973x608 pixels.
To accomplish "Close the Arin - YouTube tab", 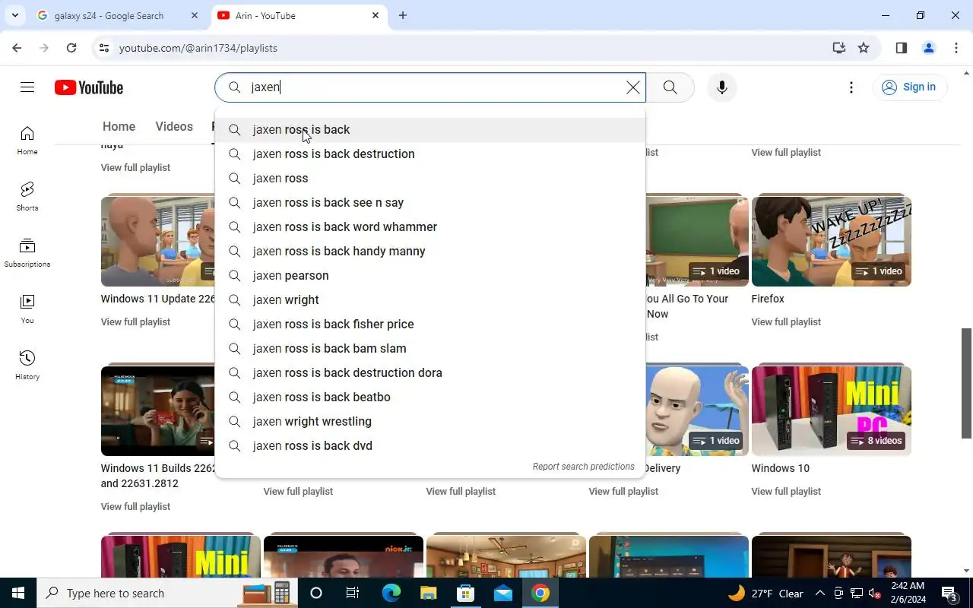I will point(376,15).
